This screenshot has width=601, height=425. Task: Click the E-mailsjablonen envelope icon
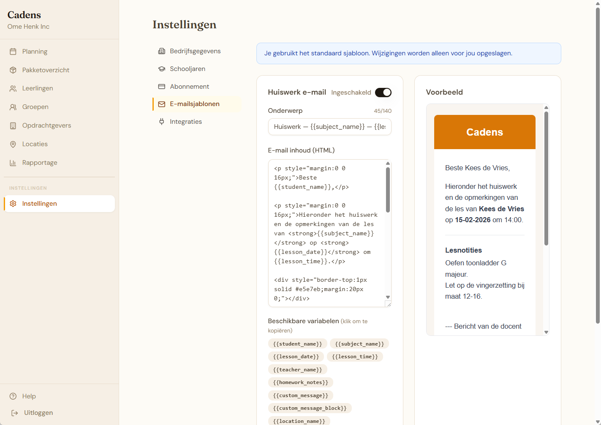[162, 104]
